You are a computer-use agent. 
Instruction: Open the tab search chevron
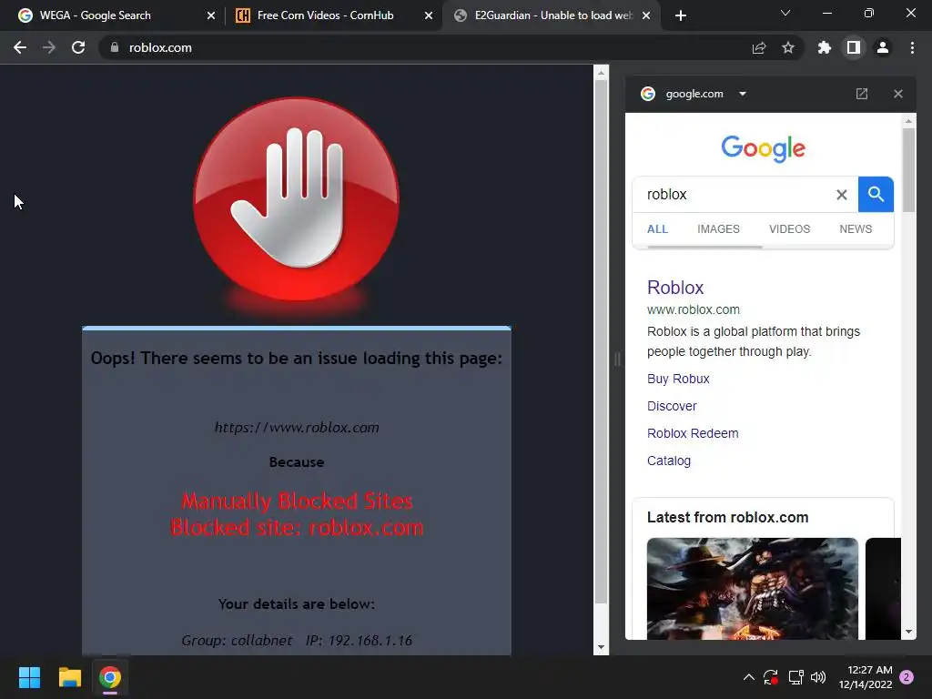785,13
